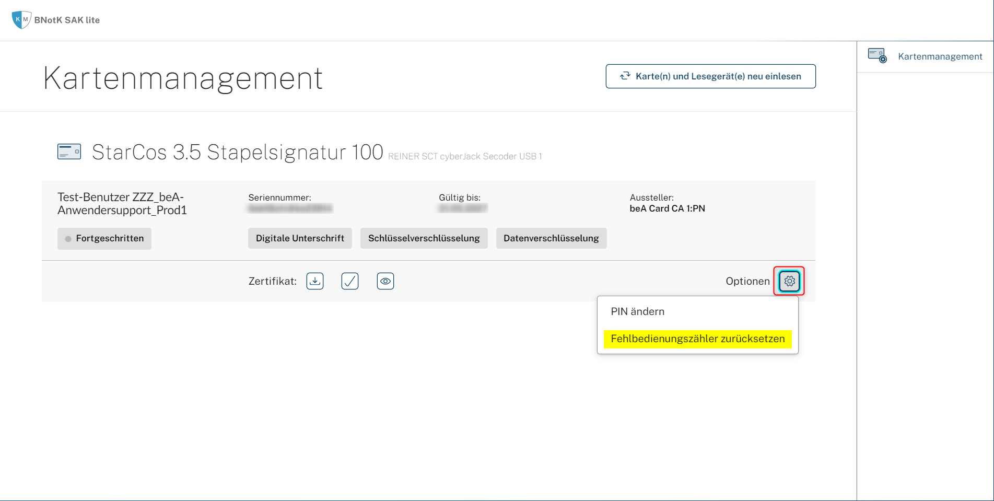Click the StarCos smartcard icon
The width and height of the screenshot is (994, 501).
[69, 152]
